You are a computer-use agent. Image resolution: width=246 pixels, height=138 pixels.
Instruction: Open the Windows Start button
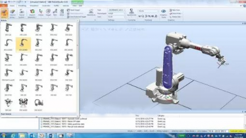pos(3,136)
